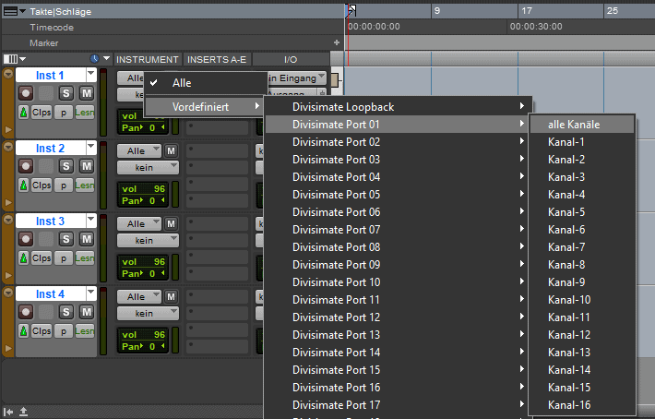The height and width of the screenshot is (419, 655).
Task: Expand Inst 1 track height triangle
Action: pos(8,129)
